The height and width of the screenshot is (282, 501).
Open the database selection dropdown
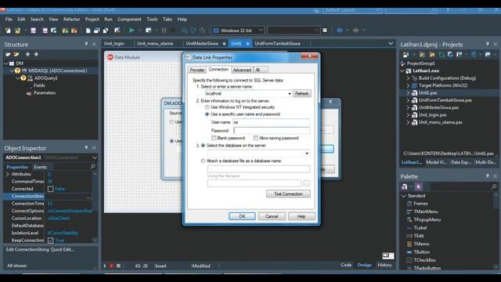coord(307,154)
